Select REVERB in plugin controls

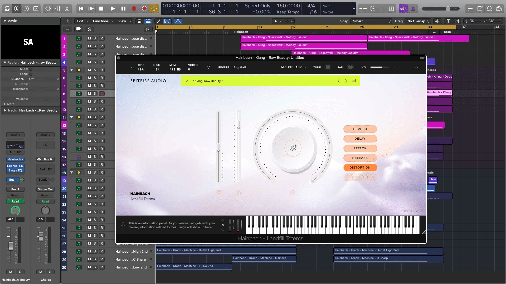[360, 129]
